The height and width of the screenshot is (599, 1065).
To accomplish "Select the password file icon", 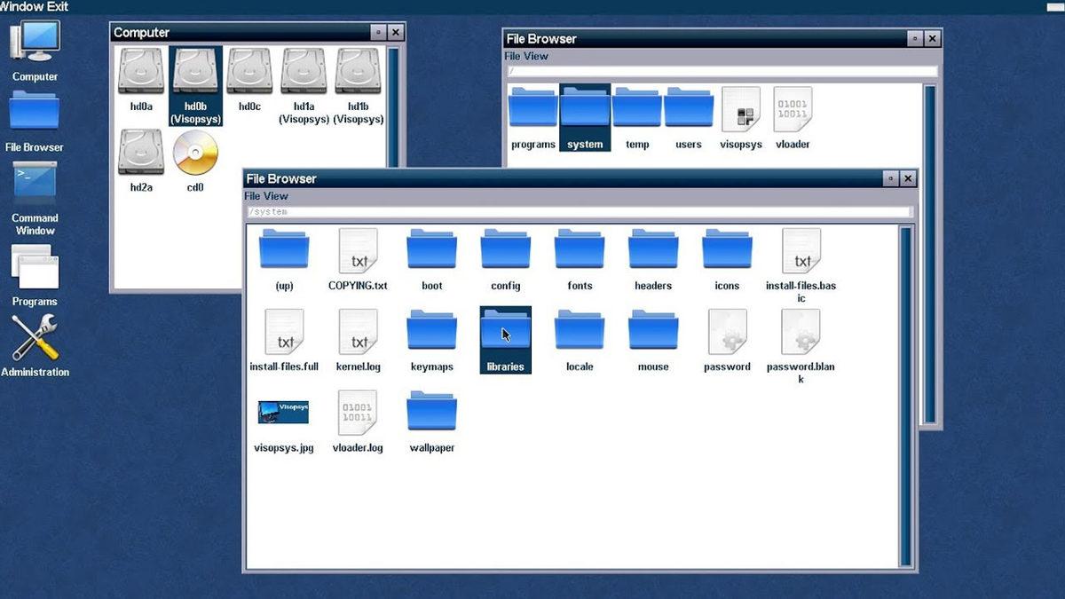I will pos(727,333).
